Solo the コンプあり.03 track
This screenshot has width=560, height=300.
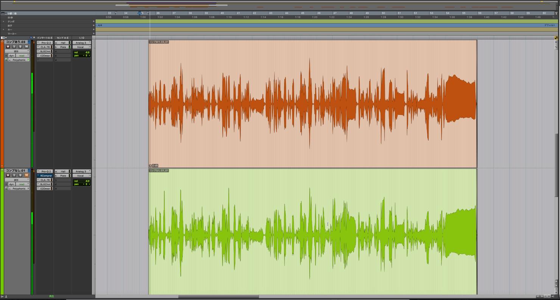20,46
